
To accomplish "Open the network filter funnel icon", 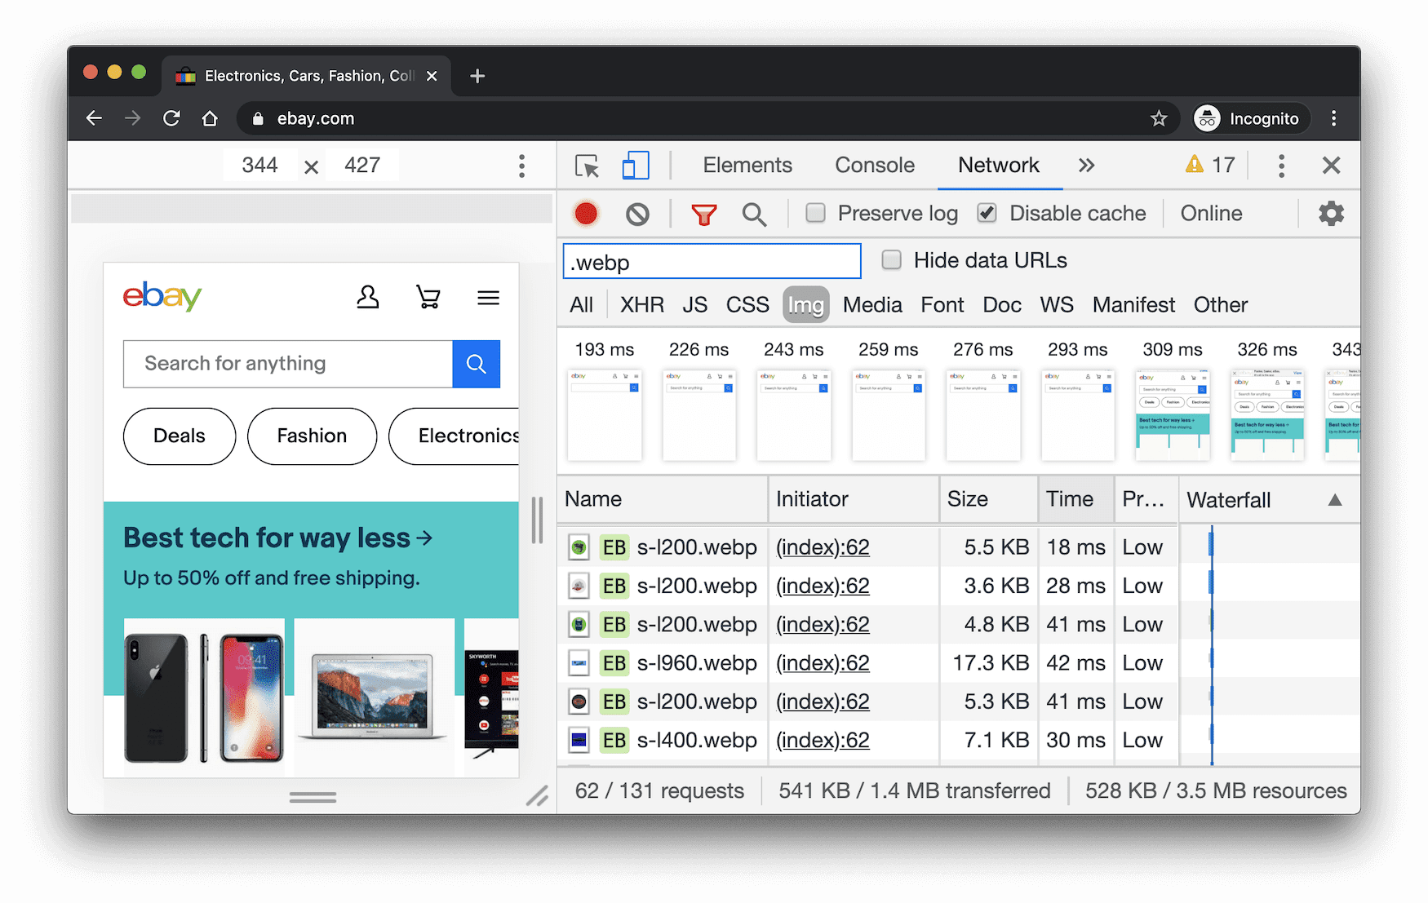I will pos(704,213).
